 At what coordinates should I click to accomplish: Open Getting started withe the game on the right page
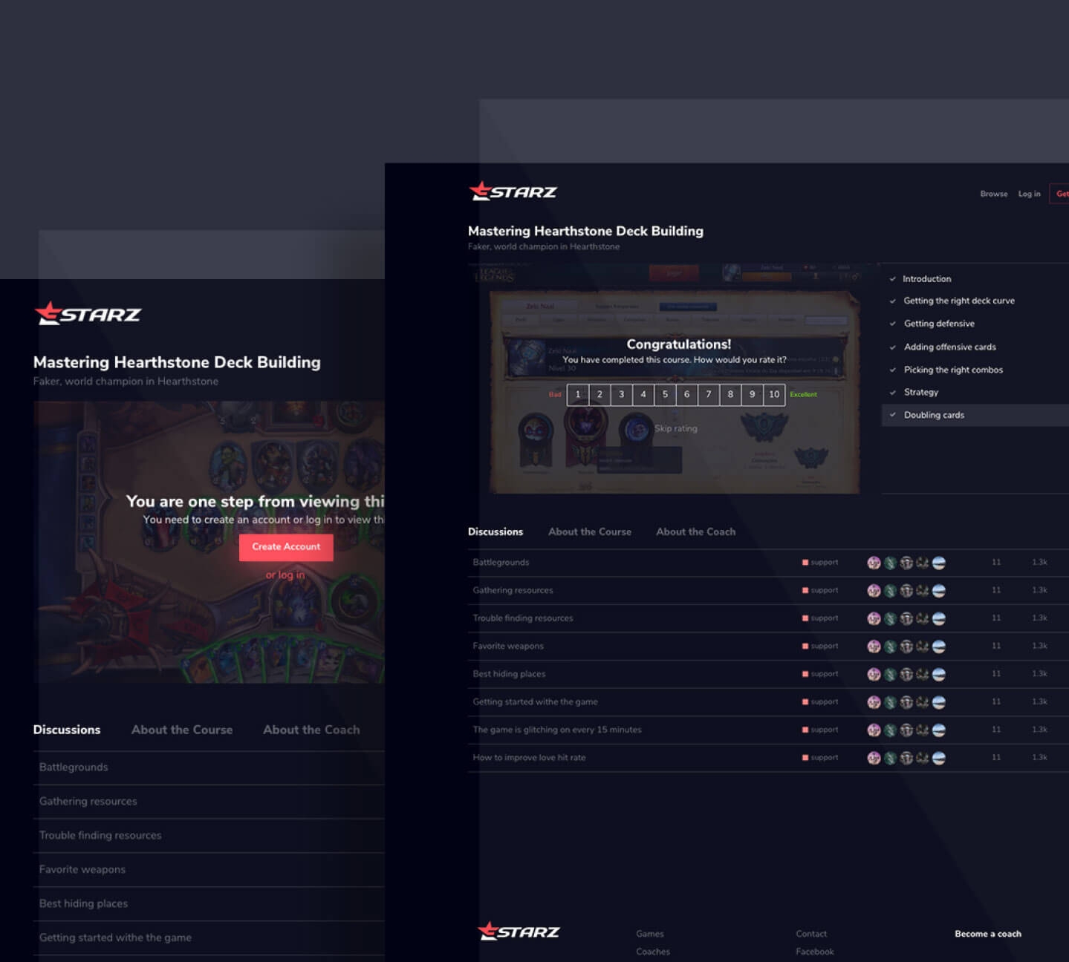click(x=536, y=702)
